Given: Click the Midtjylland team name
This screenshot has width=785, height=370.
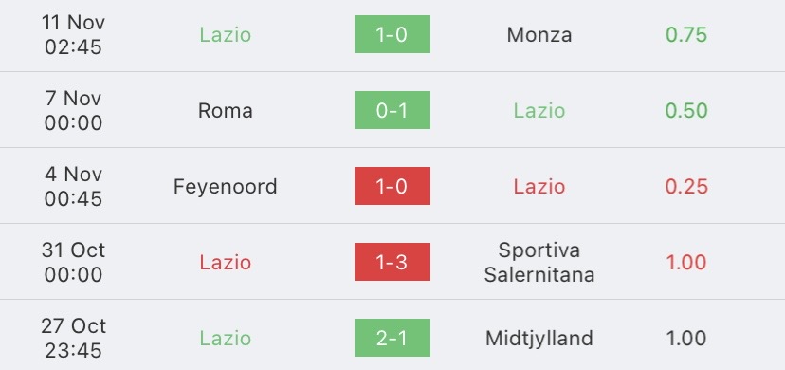Looking at the screenshot, I should point(539,339).
